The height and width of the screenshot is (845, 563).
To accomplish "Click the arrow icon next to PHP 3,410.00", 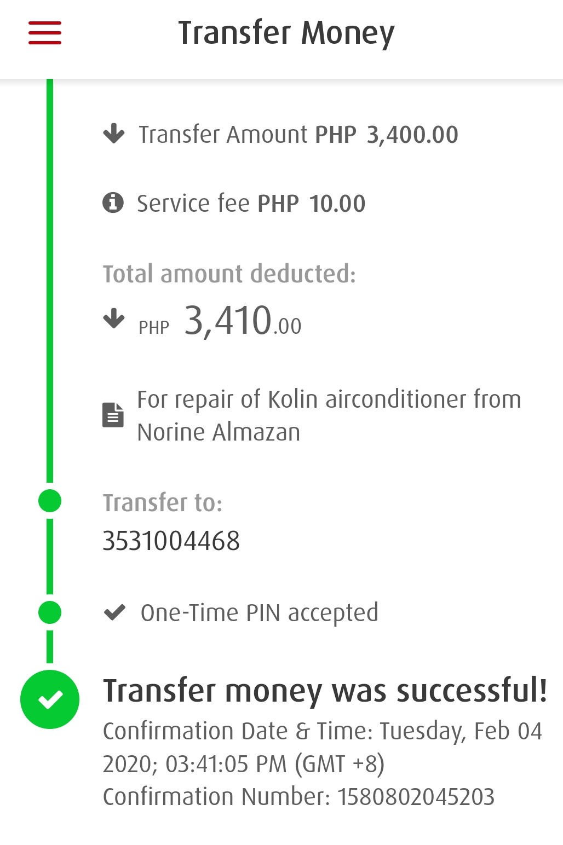I will pos(114,319).
